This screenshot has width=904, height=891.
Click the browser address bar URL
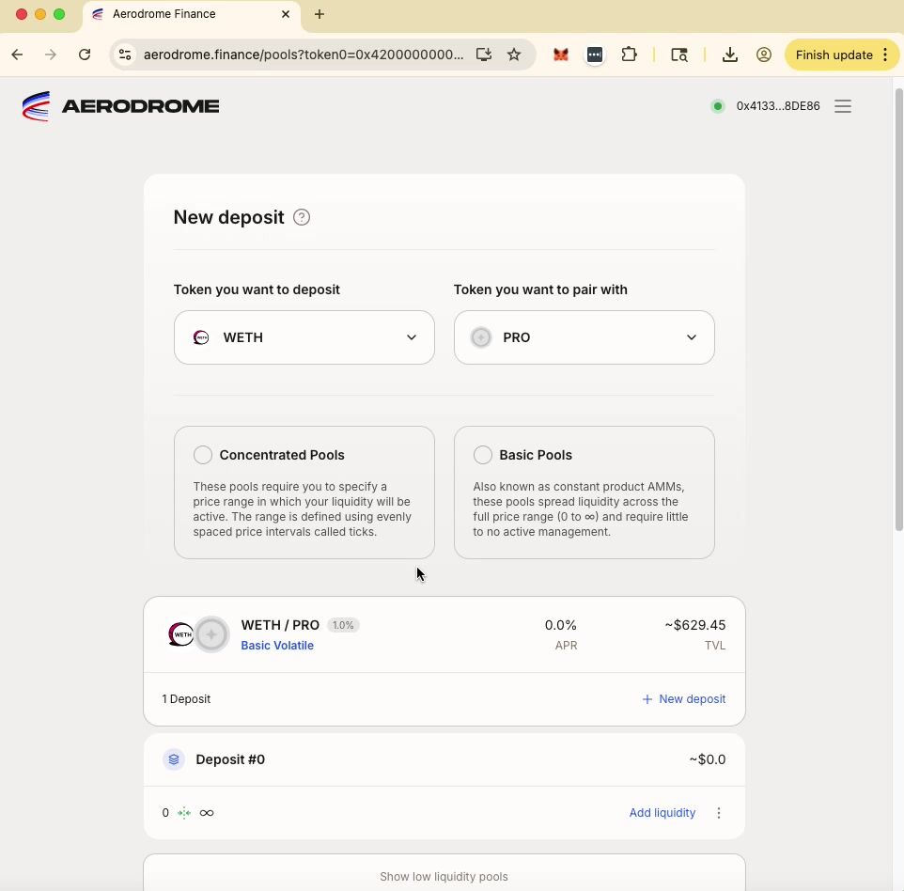pyautogui.click(x=303, y=55)
